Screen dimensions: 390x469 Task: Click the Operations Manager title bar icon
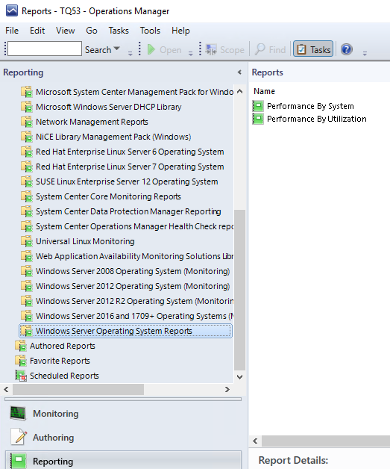pos(12,10)
